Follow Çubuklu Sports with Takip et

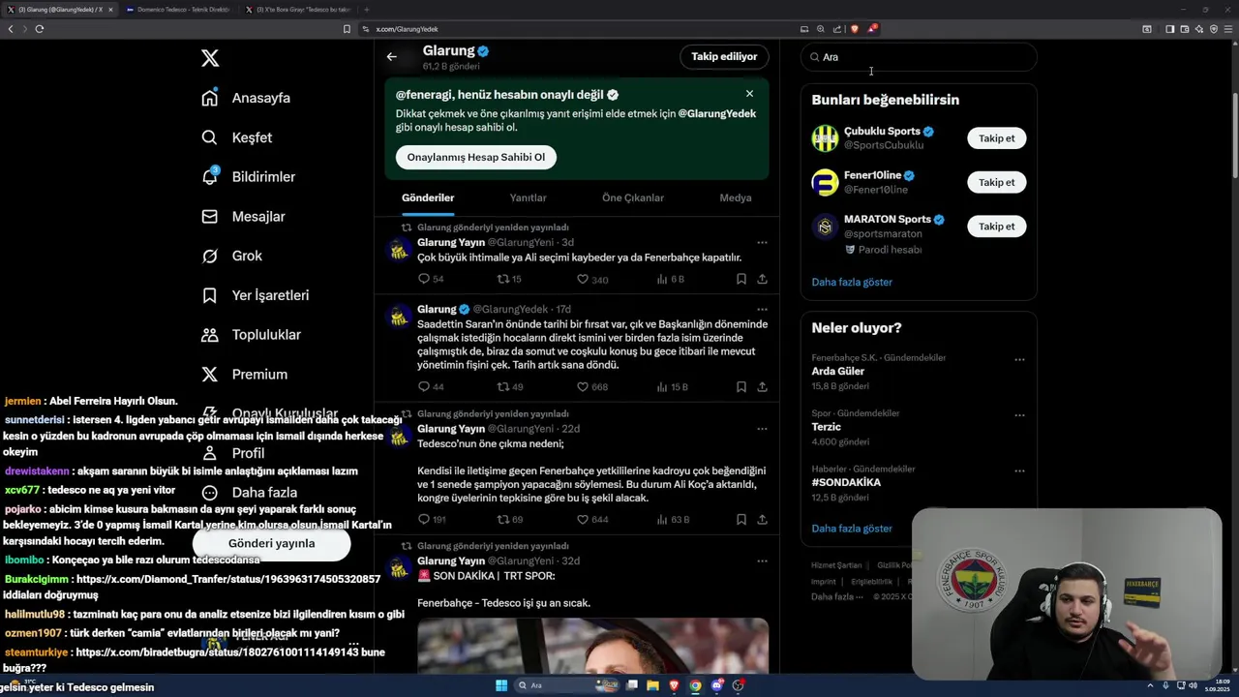(996, 138)
